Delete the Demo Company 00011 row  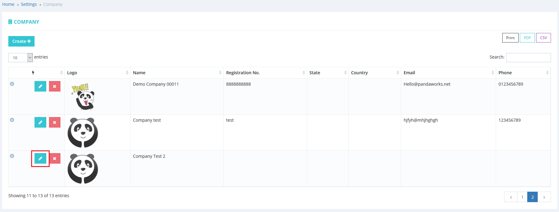point(55,86)
